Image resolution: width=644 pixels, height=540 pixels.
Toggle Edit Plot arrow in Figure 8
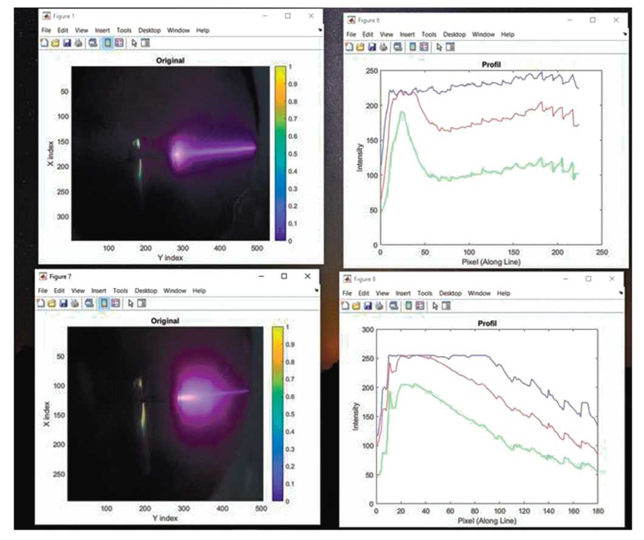click(x=435, y=306)
